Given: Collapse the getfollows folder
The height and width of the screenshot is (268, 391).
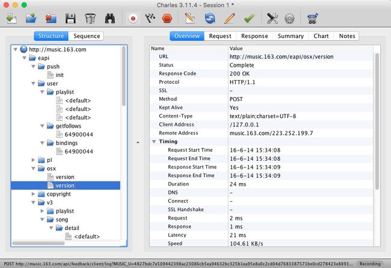Looking at the screenshot, I should pyautogui.click(x=42, y=126).
